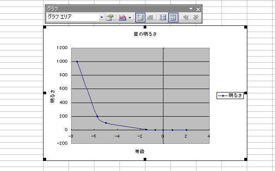Click the angle text clockwise icon
The height and width of the screenshot is (171, 275).
tap(186, 18)
